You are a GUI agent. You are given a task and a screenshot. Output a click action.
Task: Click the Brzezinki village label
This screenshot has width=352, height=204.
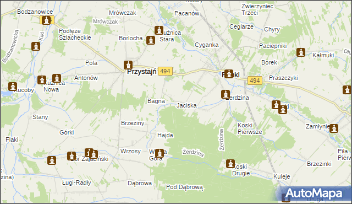click(x=319, y=164)
